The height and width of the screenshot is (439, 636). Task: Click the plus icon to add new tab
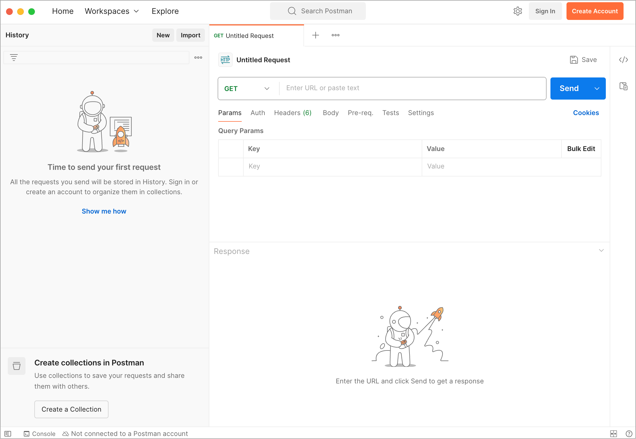pyautogui.click(x=315, y=35)
